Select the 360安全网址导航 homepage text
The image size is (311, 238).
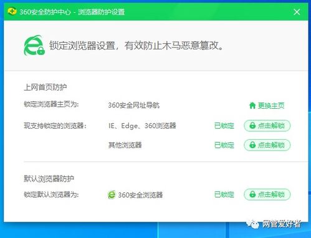coord(134,105)
